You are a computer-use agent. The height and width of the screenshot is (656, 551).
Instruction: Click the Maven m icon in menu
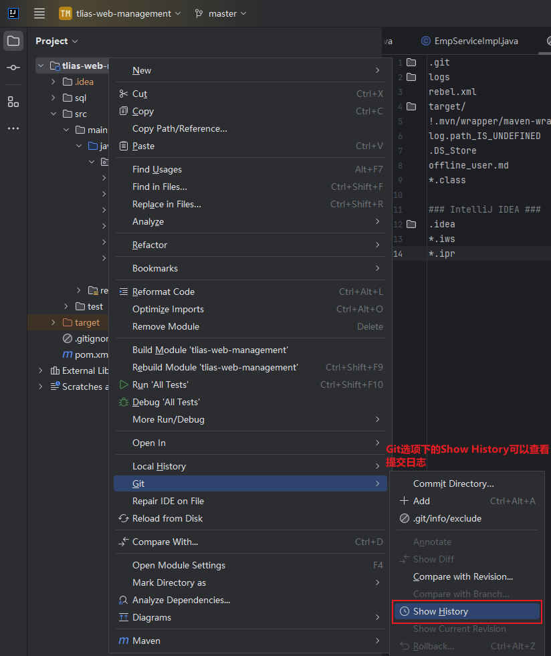click(124, 641)
